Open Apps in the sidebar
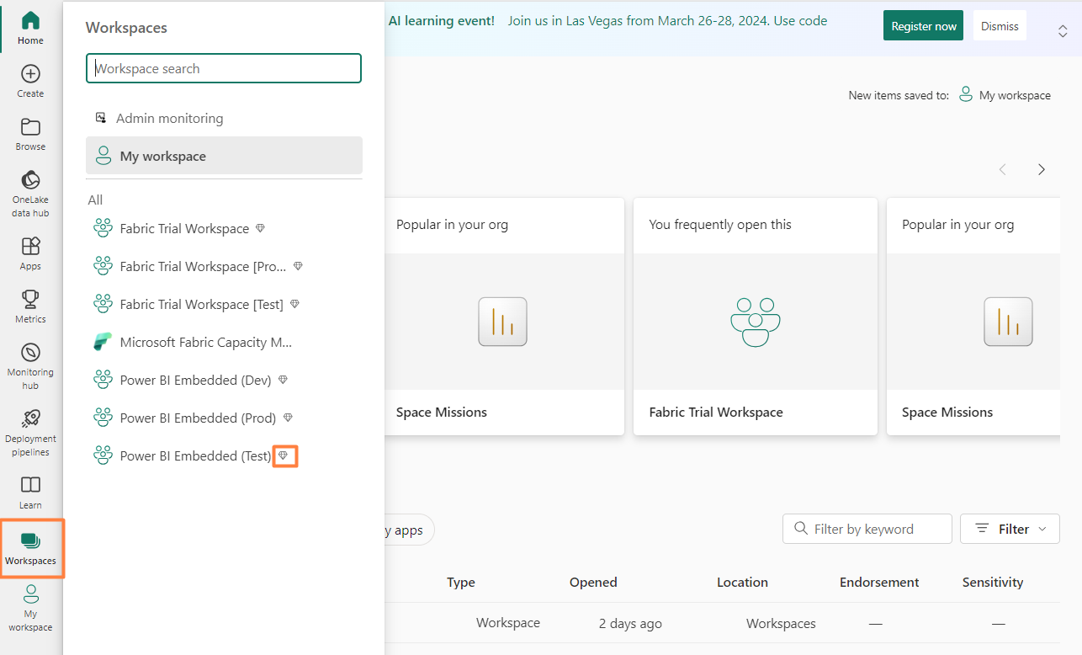The height and width of the screenshot is (655, 1082). coord(30,253)
